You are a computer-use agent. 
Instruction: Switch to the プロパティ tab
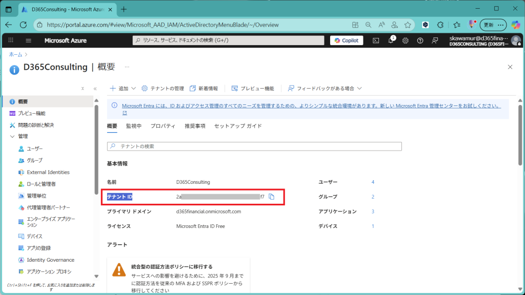pos(163,126)
